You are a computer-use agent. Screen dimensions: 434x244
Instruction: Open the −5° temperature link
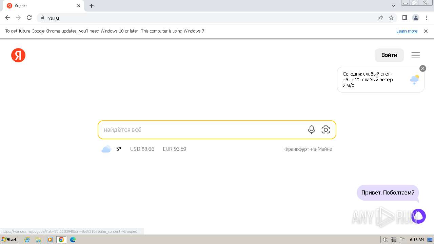(117, 149)
